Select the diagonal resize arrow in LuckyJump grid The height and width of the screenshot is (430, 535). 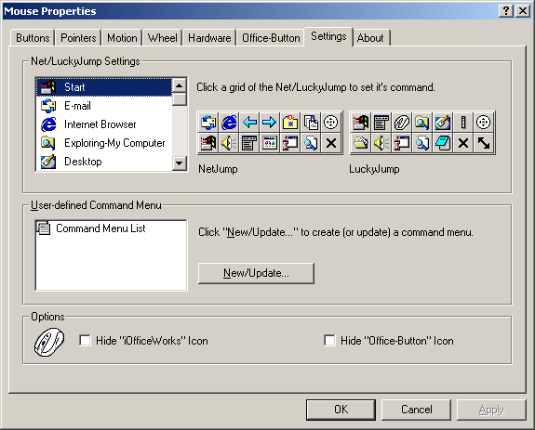(x=484, y=143)
